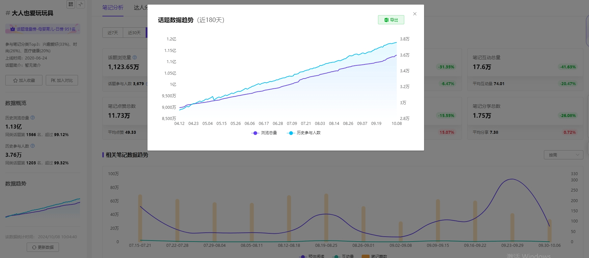Click the 3.76万 historical participants value
Viewport: 589px width, 258px height.
point(13,155)
